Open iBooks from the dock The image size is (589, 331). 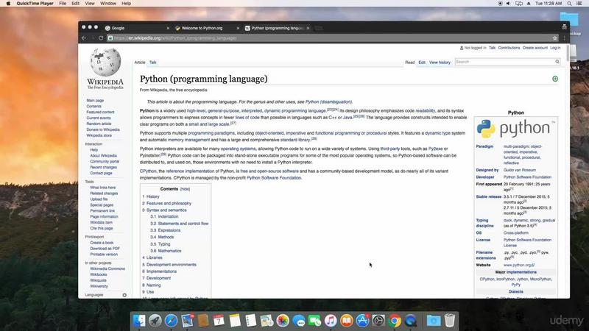pyautogui.click(x=347, y=321)
